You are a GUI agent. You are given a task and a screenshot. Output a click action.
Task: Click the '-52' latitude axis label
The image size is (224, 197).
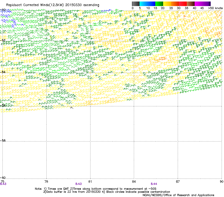pos(3,40)
